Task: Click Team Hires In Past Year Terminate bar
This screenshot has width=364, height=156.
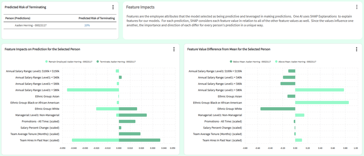Action: (140, 140)
